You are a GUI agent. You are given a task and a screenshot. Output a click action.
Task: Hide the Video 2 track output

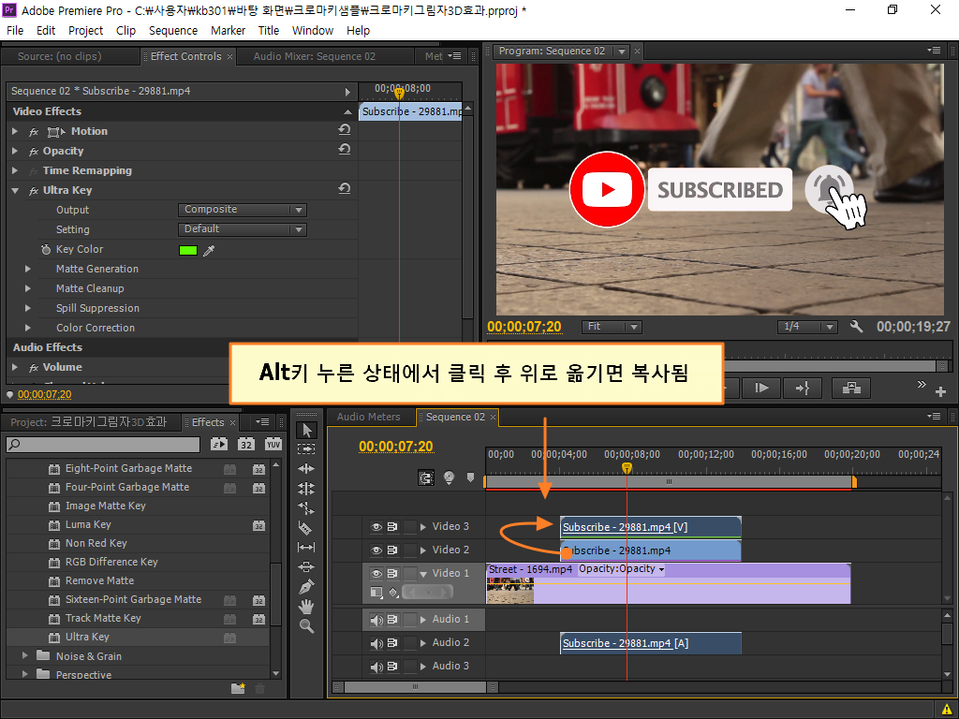376,550
